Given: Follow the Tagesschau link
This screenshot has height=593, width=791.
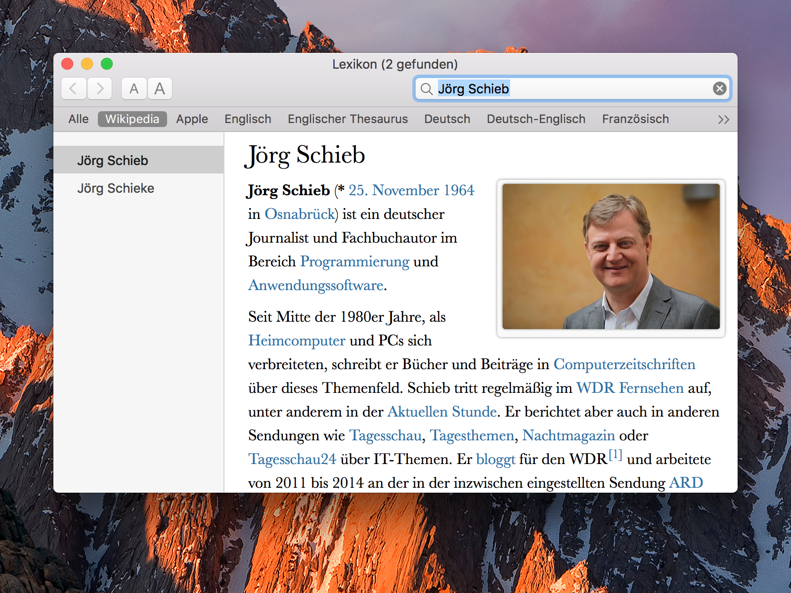Looking at the screenshot, I should pos(386,436).
